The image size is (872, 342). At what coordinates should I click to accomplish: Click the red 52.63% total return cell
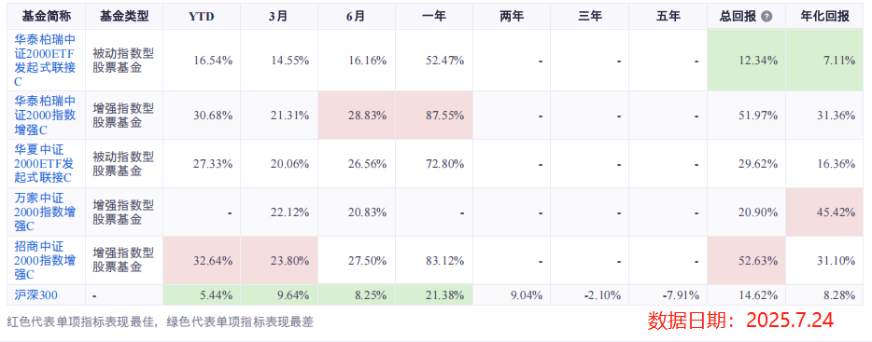click(x=746, y=261)
